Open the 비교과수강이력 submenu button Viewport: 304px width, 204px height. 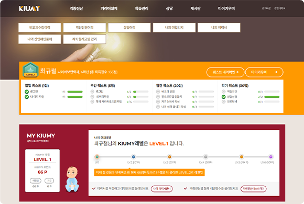(x=40, y=28)
